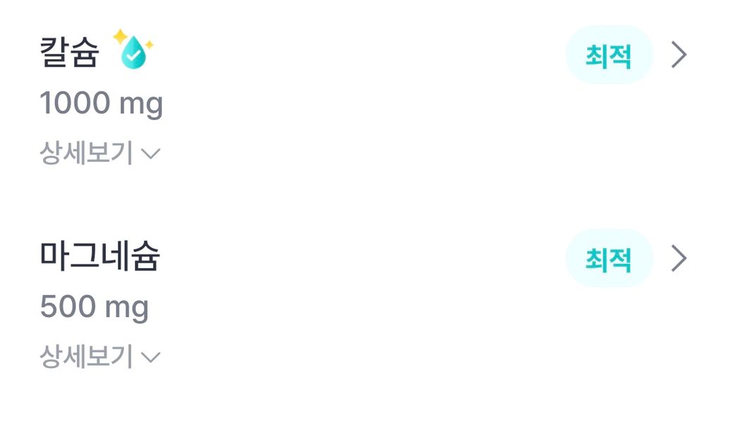Click the number 1000 in the calcium dosage
The height and width of the screenshot is (430, 734).
pos(74,104)
